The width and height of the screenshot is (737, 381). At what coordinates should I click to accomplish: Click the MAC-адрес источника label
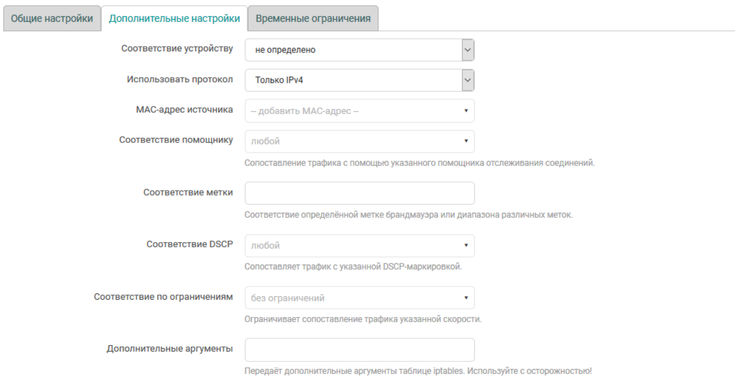pos(182,110)
